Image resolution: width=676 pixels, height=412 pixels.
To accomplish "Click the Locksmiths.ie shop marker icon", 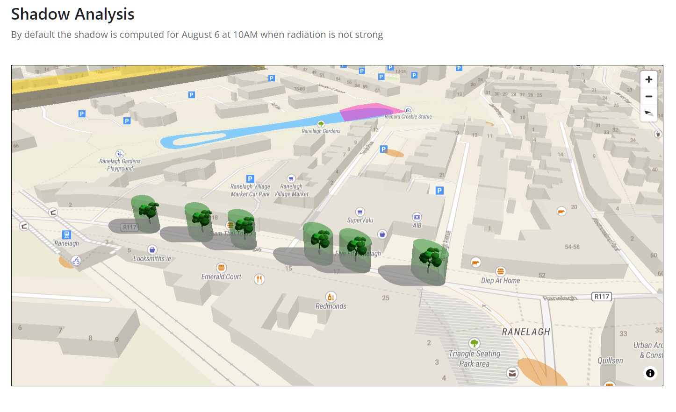I will click(152, 250).
